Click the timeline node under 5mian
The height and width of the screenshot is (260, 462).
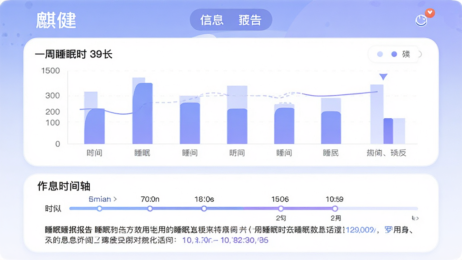(x=100, y=209)
